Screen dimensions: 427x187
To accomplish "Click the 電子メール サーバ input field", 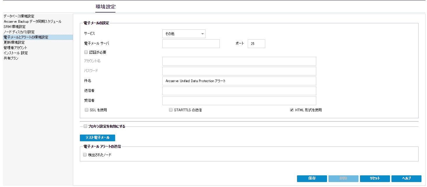I will point(191,44).
